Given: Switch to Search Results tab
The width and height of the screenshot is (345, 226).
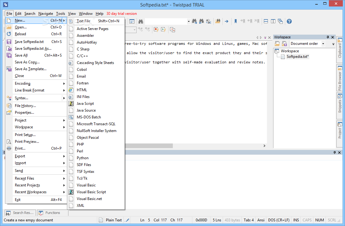Looking at the screenshot, I should pyautogui.click(x=20, y=213).
